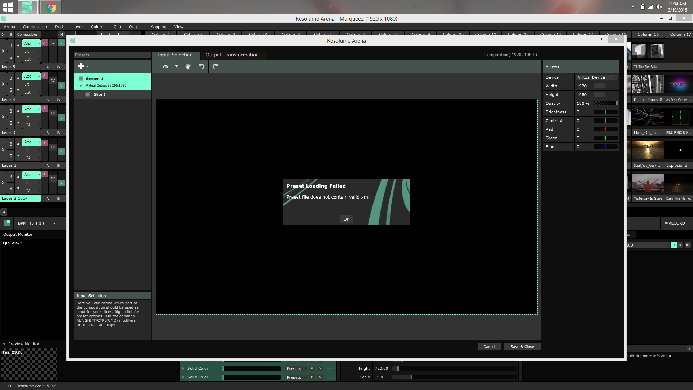The height and width of the screenshot is (390, 693).
Task: Open the Presets dropdown
Action: [112, 55]
